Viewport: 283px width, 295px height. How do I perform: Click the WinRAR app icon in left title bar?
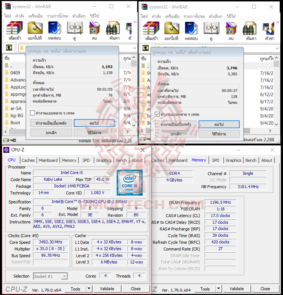coord(8,6)
